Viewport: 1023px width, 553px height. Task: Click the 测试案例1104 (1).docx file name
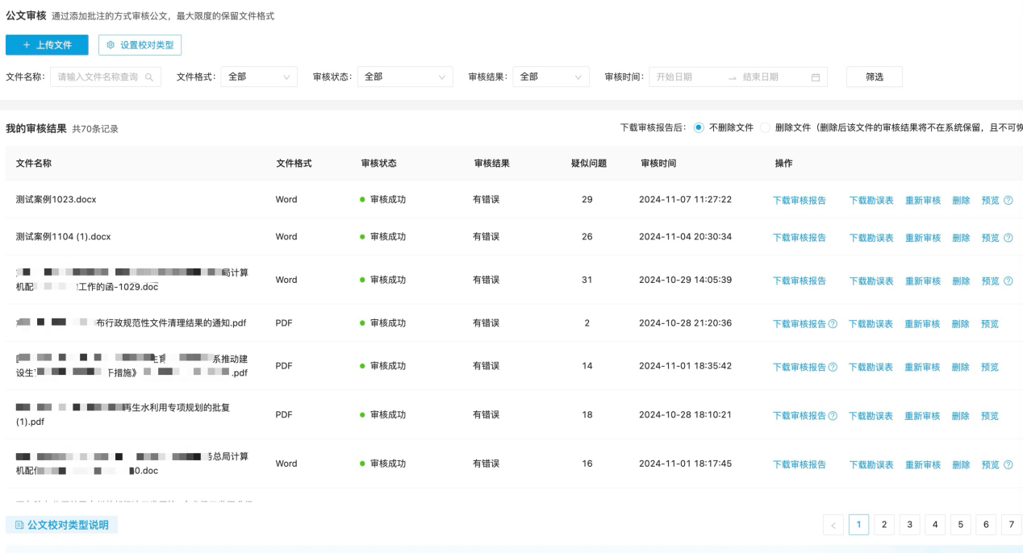click(x=64, y=237)
